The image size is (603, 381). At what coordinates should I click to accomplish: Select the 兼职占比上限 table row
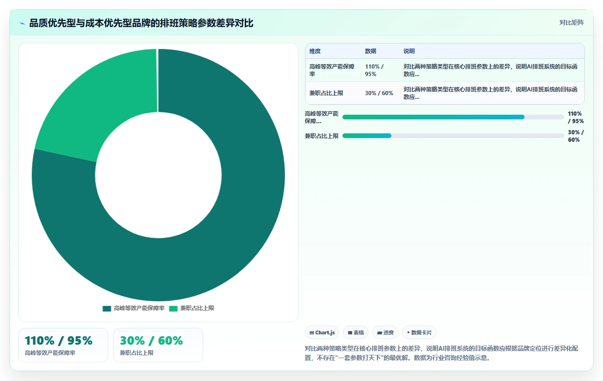pos(445,93)
